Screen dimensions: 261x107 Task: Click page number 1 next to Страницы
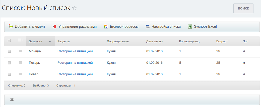(75, 85)
